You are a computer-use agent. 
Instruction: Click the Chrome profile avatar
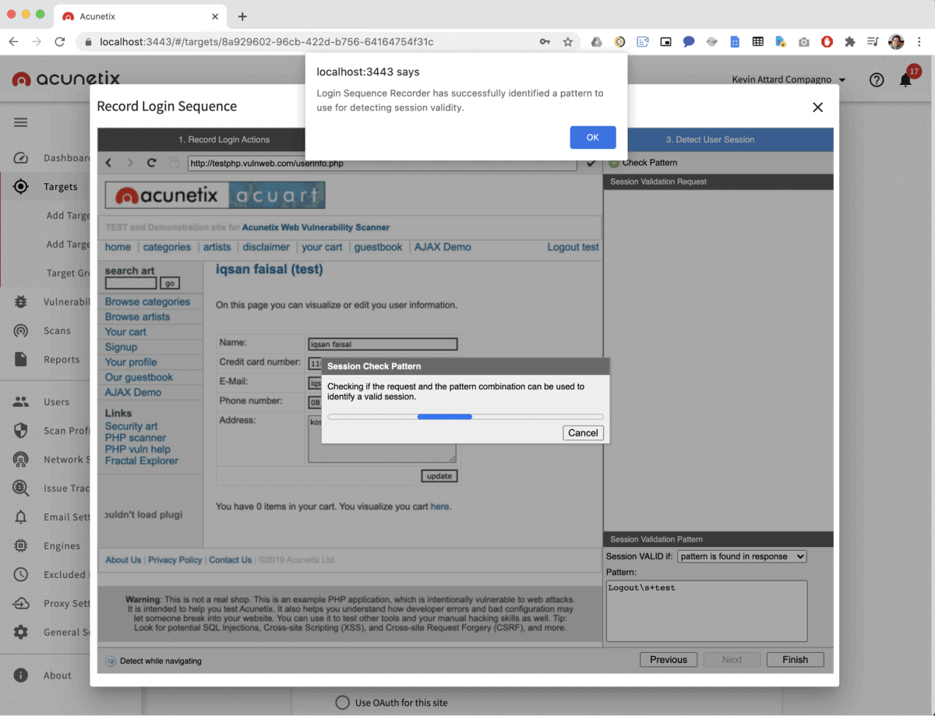896,42
